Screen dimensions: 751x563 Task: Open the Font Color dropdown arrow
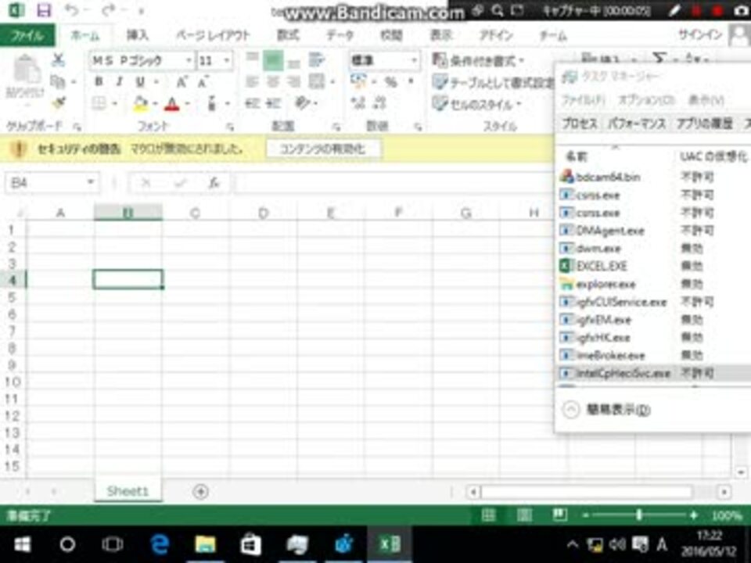click(187, 103)
